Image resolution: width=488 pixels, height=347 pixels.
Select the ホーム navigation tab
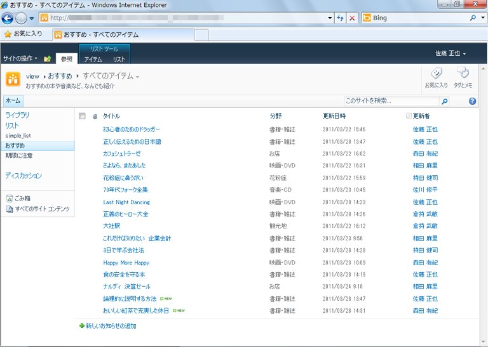(13, 101)
